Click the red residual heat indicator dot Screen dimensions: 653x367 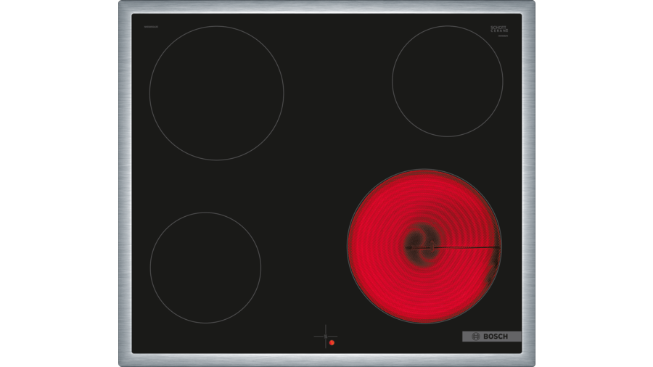(331, 342)
